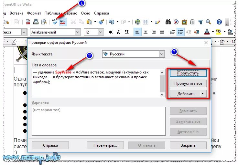Toggle the AutoSpellcheck icon
This screenshot has width=239, height=165.
63,22
